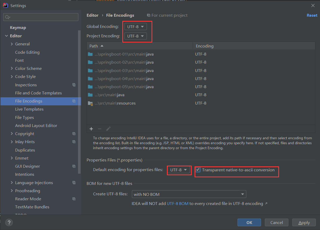Click the For current project icon
Image resolution: width=320 pixels, height=230 pixels.
click(x=149, y=15)
